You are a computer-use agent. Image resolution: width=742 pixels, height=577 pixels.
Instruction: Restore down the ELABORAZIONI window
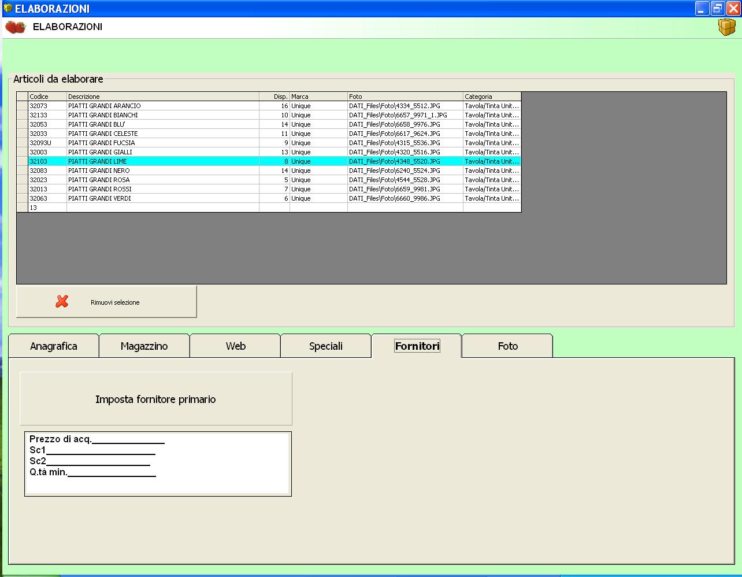pyautogui.click(x=718, y=9)
